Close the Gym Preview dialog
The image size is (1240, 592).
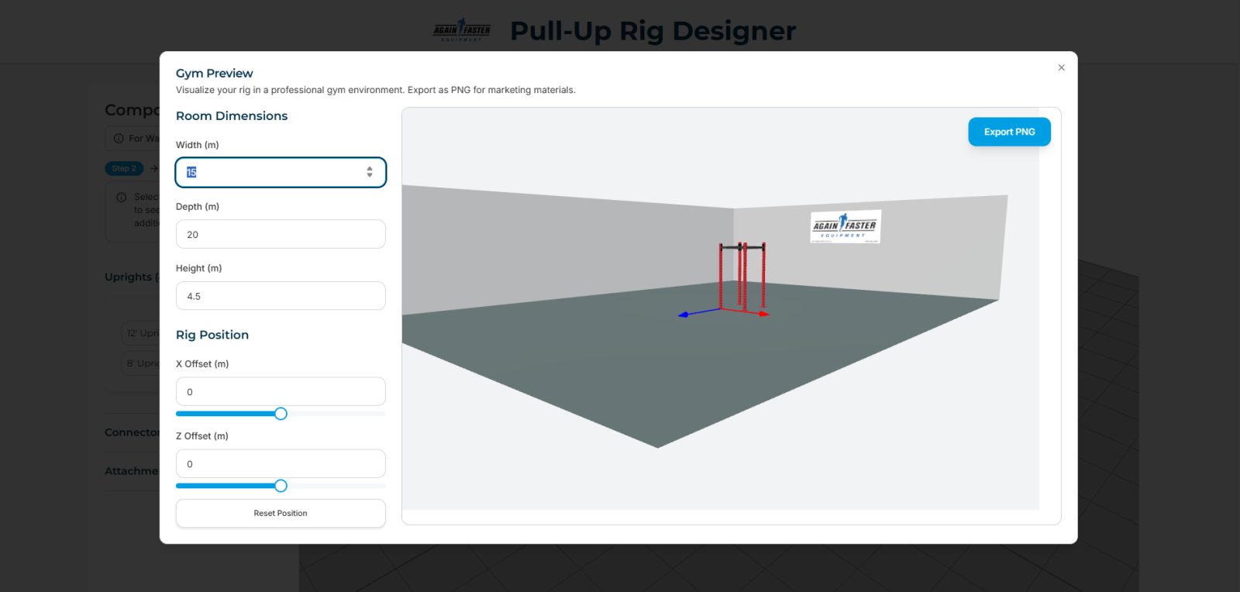coord(1061,67)
